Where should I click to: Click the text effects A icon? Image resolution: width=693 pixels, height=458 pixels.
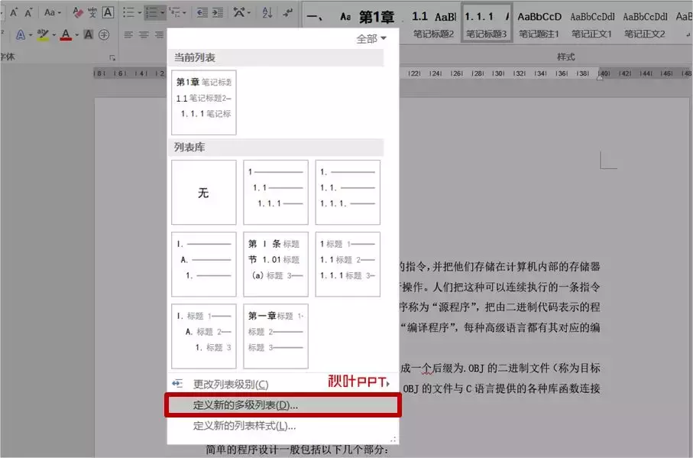[x=21, y=34]
